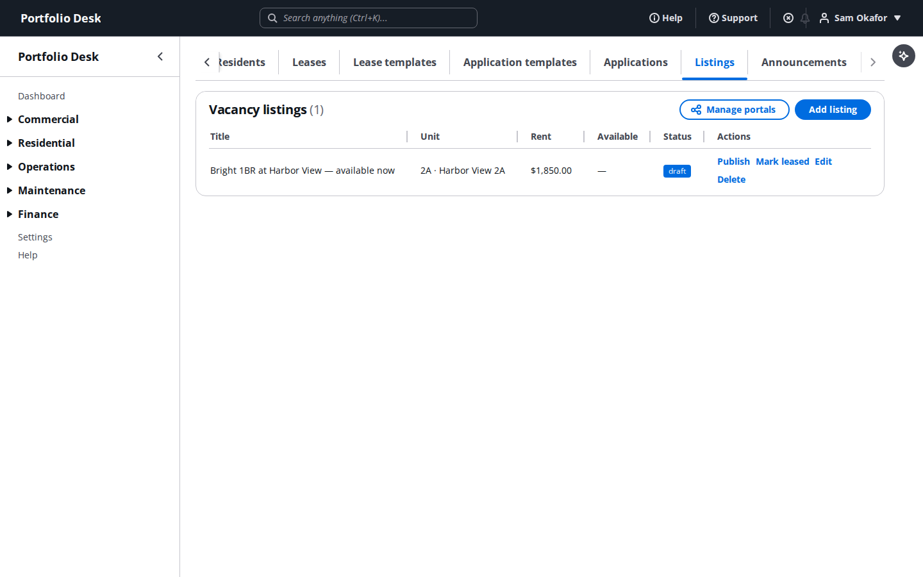923x577 pixels.
Task: Open Help from the top bar
Action: (x=666, y=18)
